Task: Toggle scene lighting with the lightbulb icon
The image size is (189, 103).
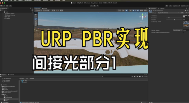Action: coord(127,10)
